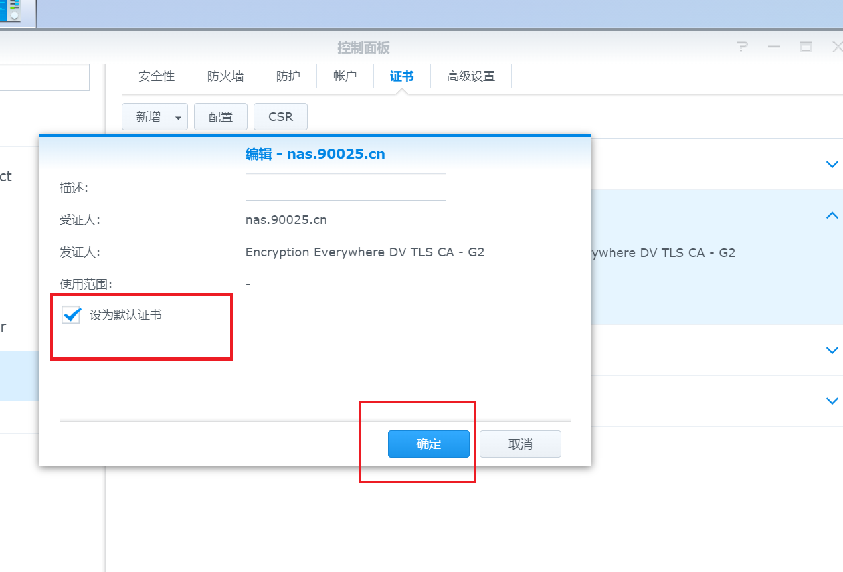Collapse the expanded certificate row chevron
Image resolution: width=843 pixels, height=572 pixels.
point(832,215)
